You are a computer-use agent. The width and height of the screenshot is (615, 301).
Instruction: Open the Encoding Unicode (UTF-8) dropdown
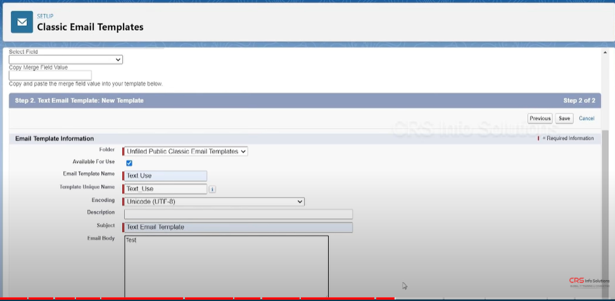(214, 202)
